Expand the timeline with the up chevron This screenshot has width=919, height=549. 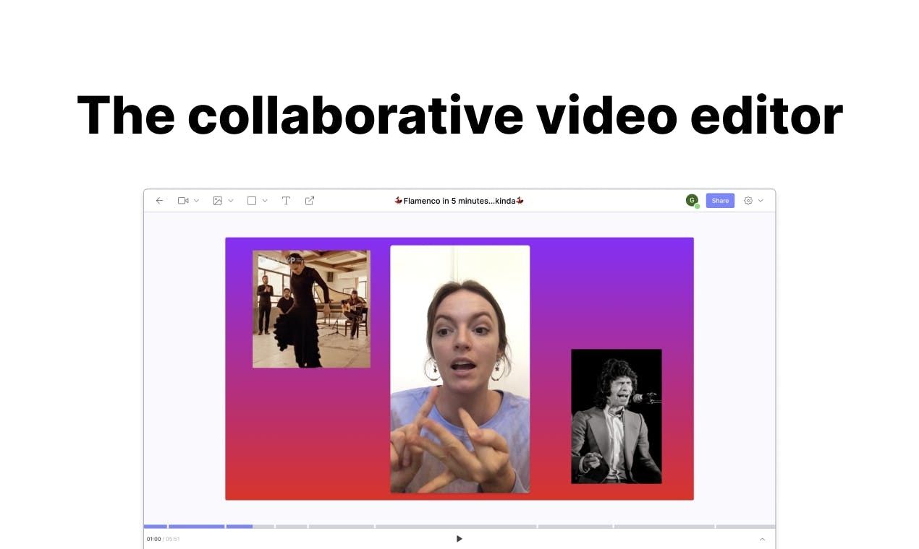point(762,539)
